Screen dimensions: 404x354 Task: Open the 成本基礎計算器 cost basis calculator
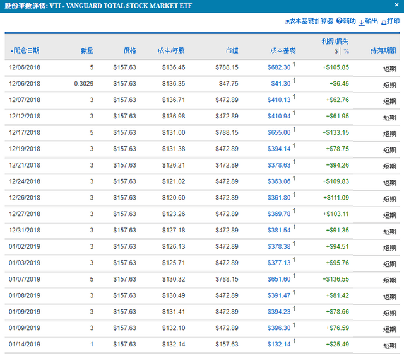[x=309, y=21]
